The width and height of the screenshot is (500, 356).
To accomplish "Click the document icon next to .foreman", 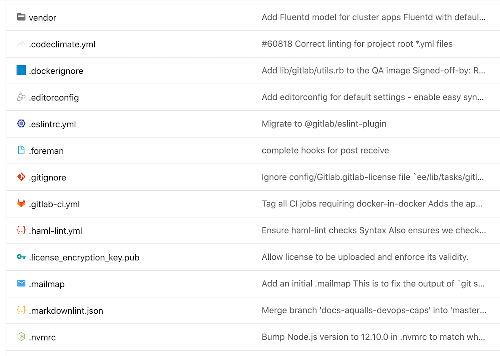I will click(x=21, y=150).
